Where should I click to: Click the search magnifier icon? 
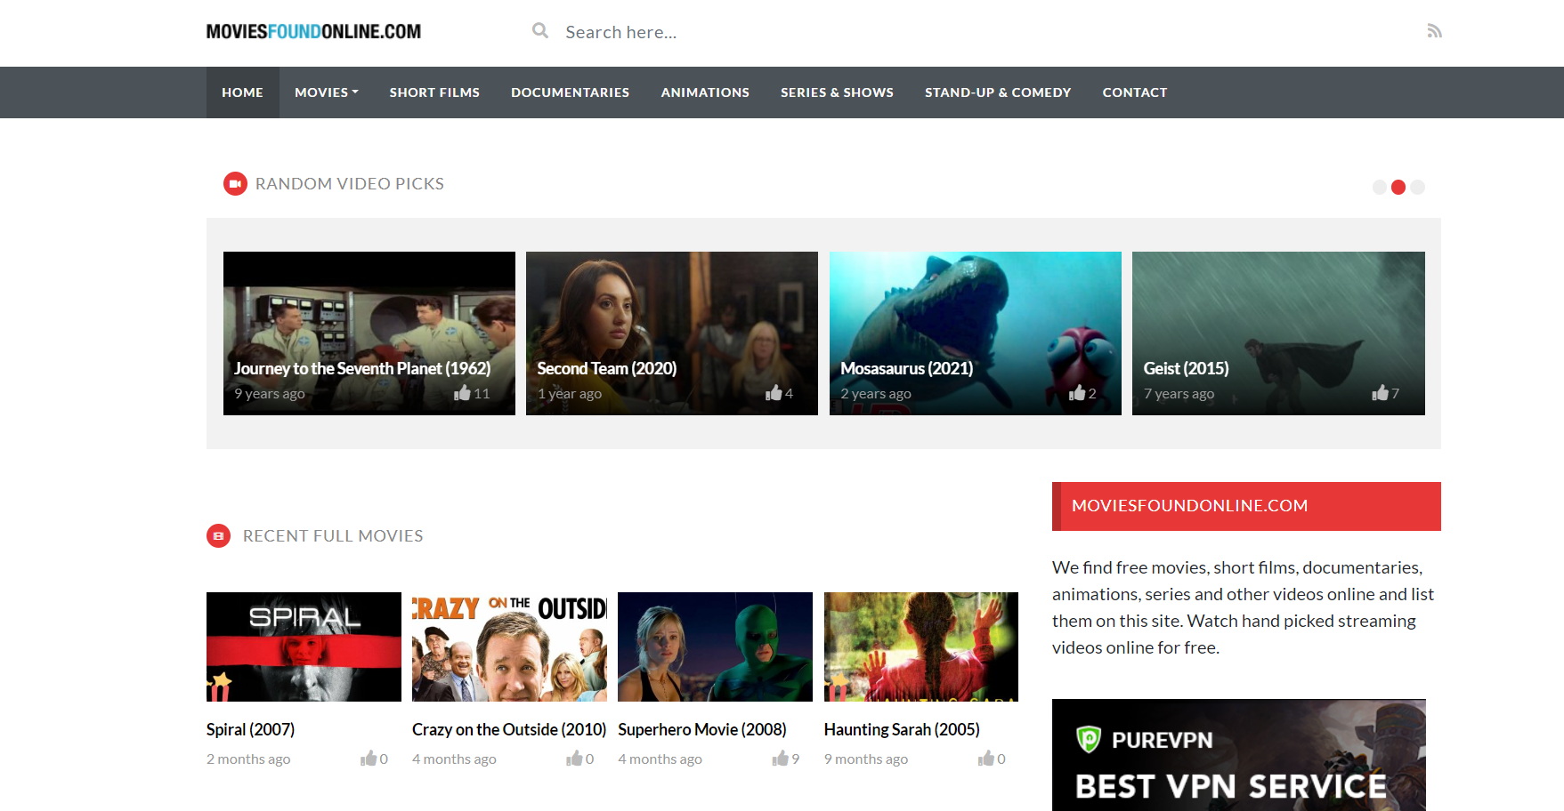pyautogui.click(x=540, y=31)
